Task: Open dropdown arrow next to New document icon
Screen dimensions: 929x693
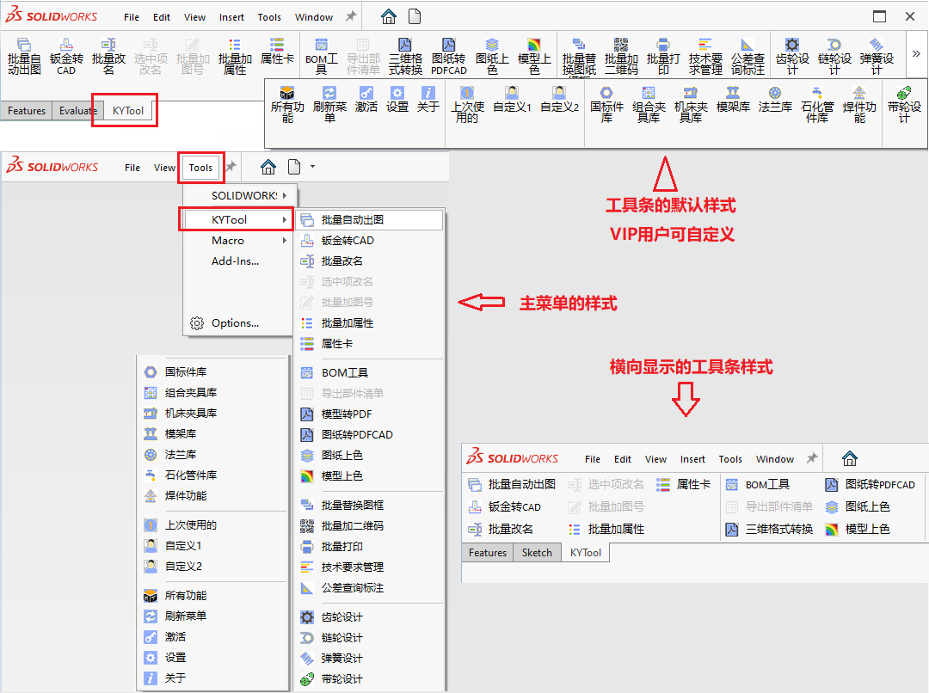Action: pyautogui.click(x=312, y=167)
